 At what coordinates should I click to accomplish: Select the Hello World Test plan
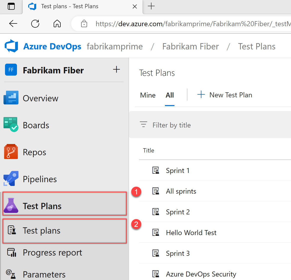point(191,232)
